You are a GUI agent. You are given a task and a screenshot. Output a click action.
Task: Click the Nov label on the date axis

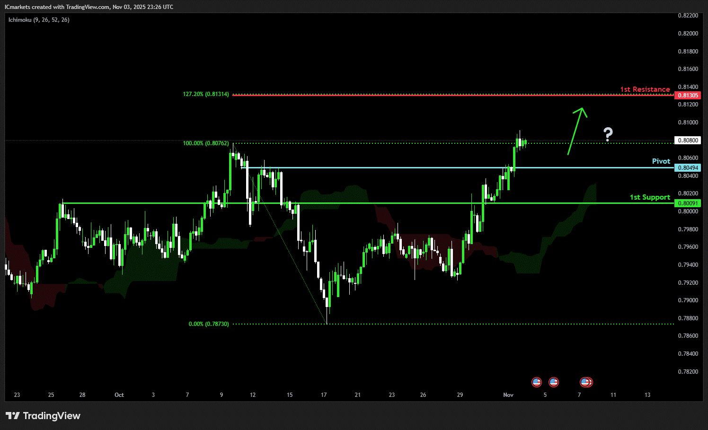[x=508, y=395]
